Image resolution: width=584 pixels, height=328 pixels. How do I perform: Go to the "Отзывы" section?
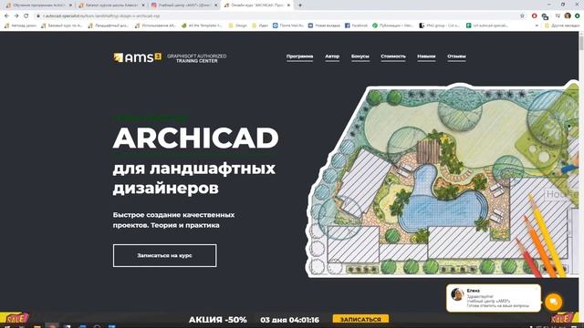point(456,56)
